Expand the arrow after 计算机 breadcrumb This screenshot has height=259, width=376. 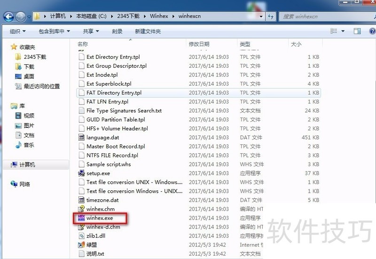[x=71, y=16]
